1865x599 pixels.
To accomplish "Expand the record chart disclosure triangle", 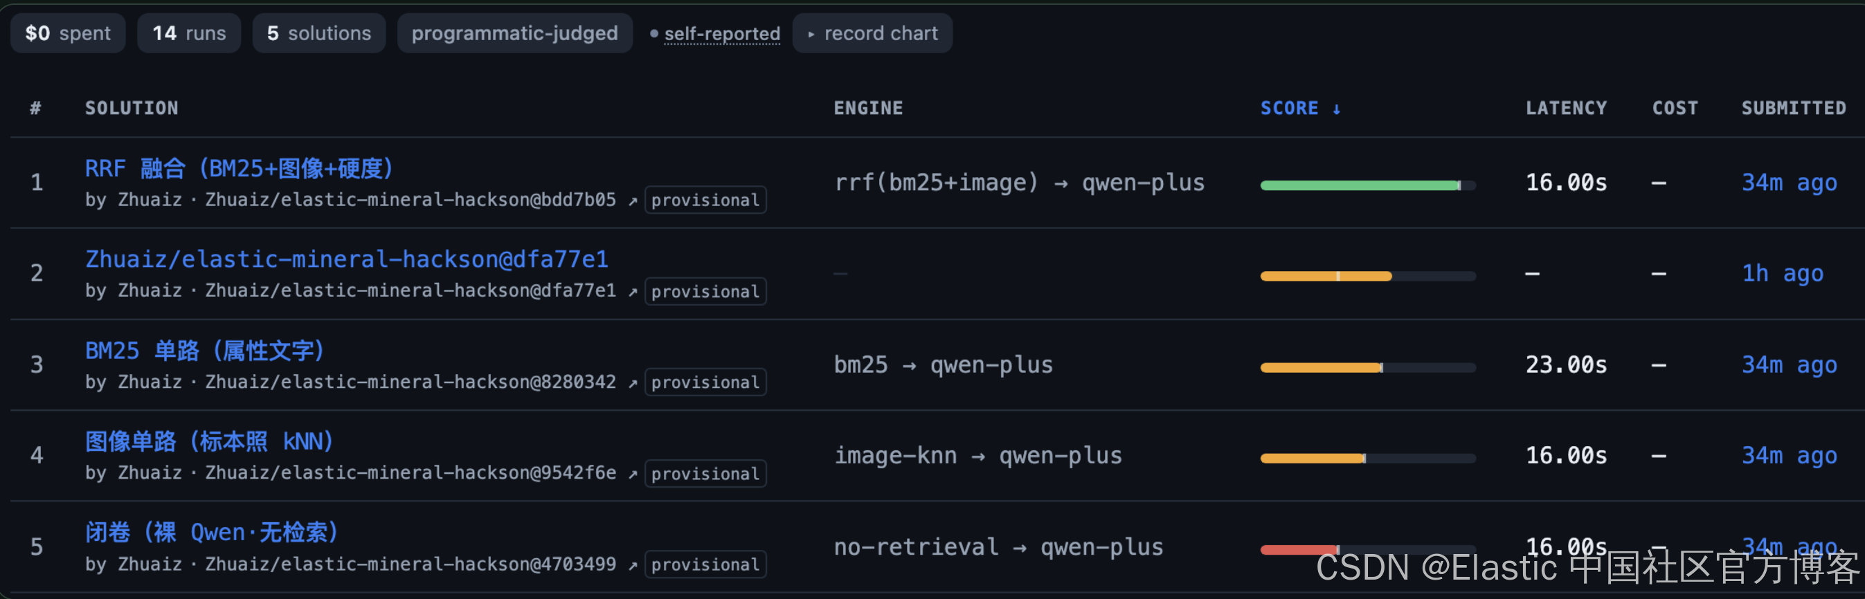I will 811,34.
